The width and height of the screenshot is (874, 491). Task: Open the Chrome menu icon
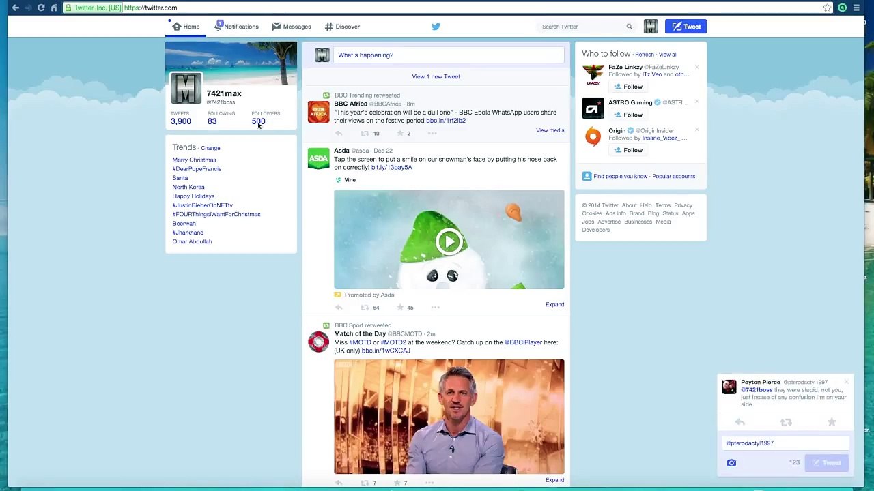click(856, 8)
